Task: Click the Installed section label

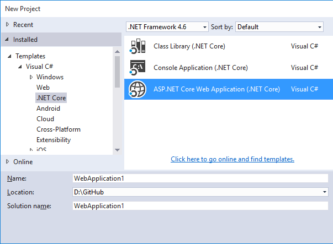Action: click(x=25, y=40)
